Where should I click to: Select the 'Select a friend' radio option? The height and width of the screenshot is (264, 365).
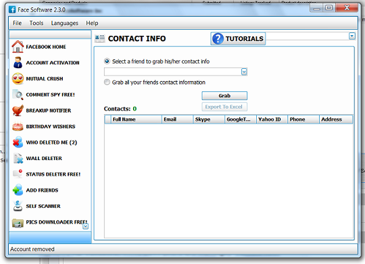pyautogui.click(x=107, y=61)
